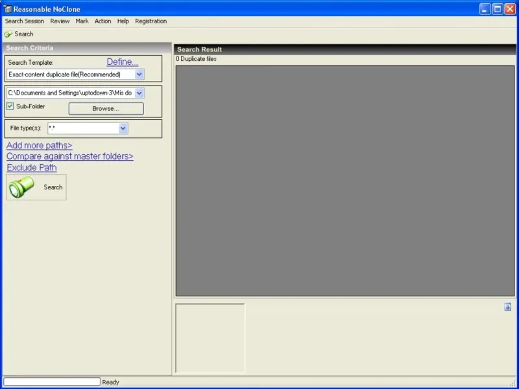Close the Reasonable NoClone window
Viewport: 519px width, 389px height.
[x=510, y=9]
